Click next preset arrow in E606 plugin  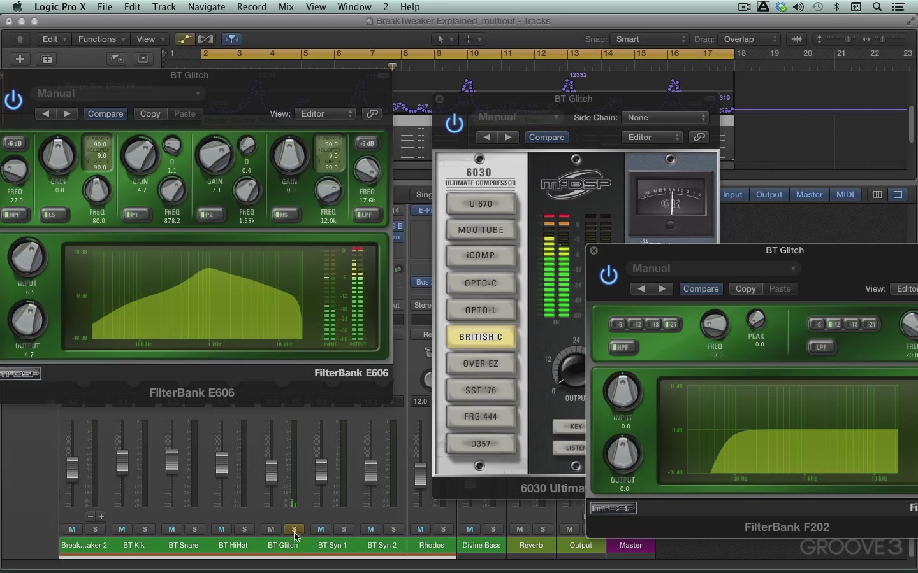coord(67,113)
